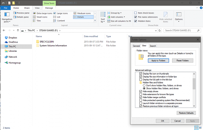Toggle Hide empty drives checkbox
Screen dimensions: 203x130
click(x=140, y=91)
